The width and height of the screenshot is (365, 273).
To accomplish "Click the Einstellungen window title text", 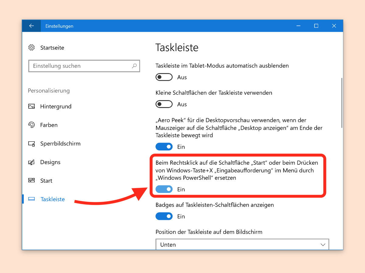I will pos(59,26).
